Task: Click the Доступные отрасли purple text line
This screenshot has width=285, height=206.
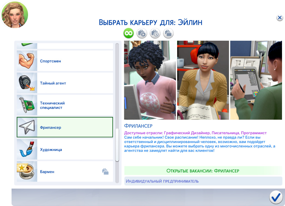Action: click(195, 133)
